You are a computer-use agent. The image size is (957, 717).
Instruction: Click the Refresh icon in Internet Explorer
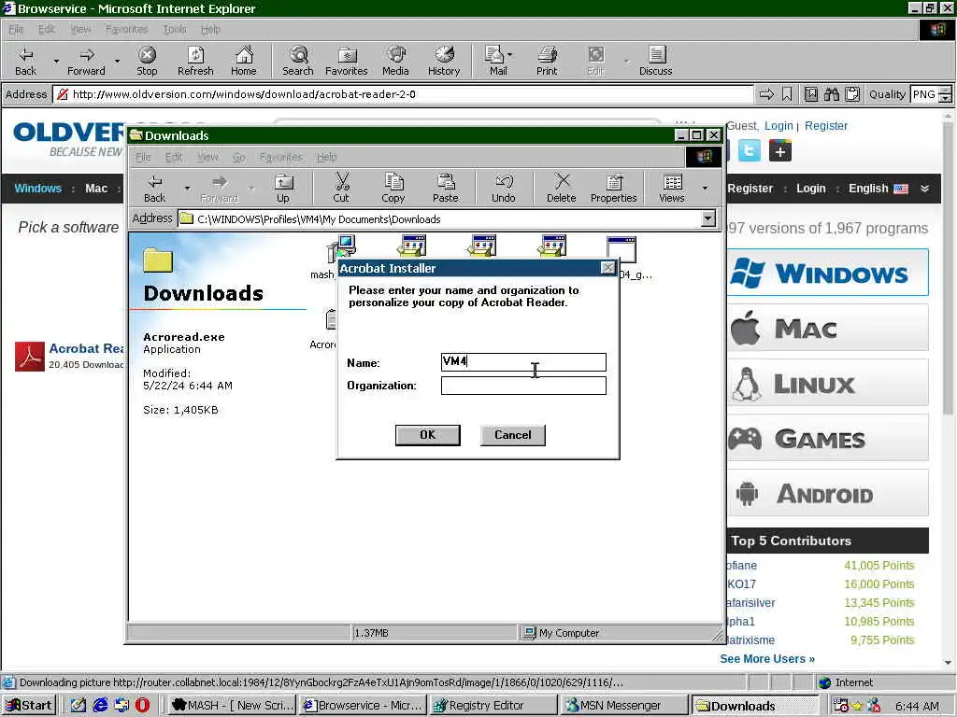[195, 61]
